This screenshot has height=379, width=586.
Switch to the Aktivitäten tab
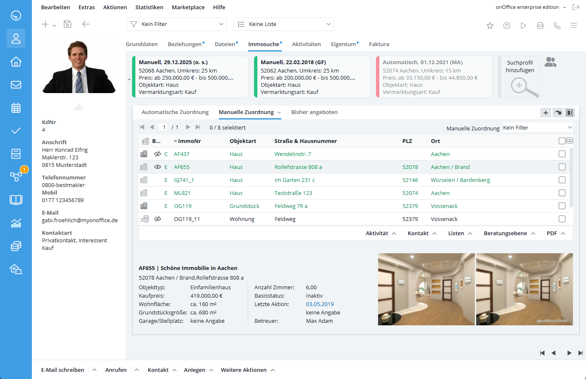coord(306,44)
